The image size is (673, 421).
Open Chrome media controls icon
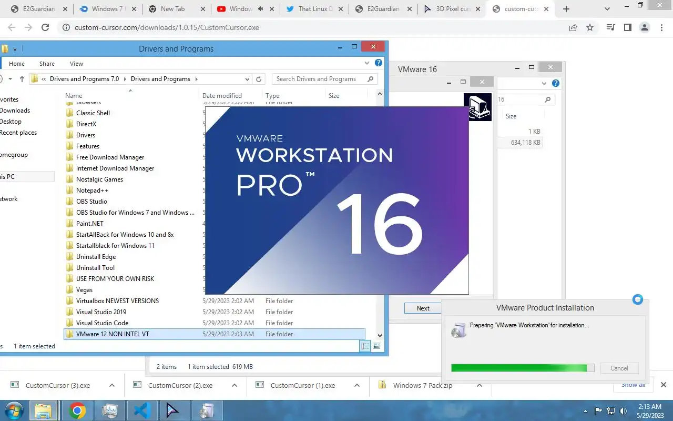pyautogui.click(x=610, y=28)
